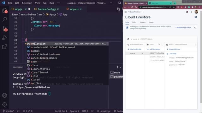Add a new terminal with plus icon
Screen dimensions: 202x113
coord(117,67)
